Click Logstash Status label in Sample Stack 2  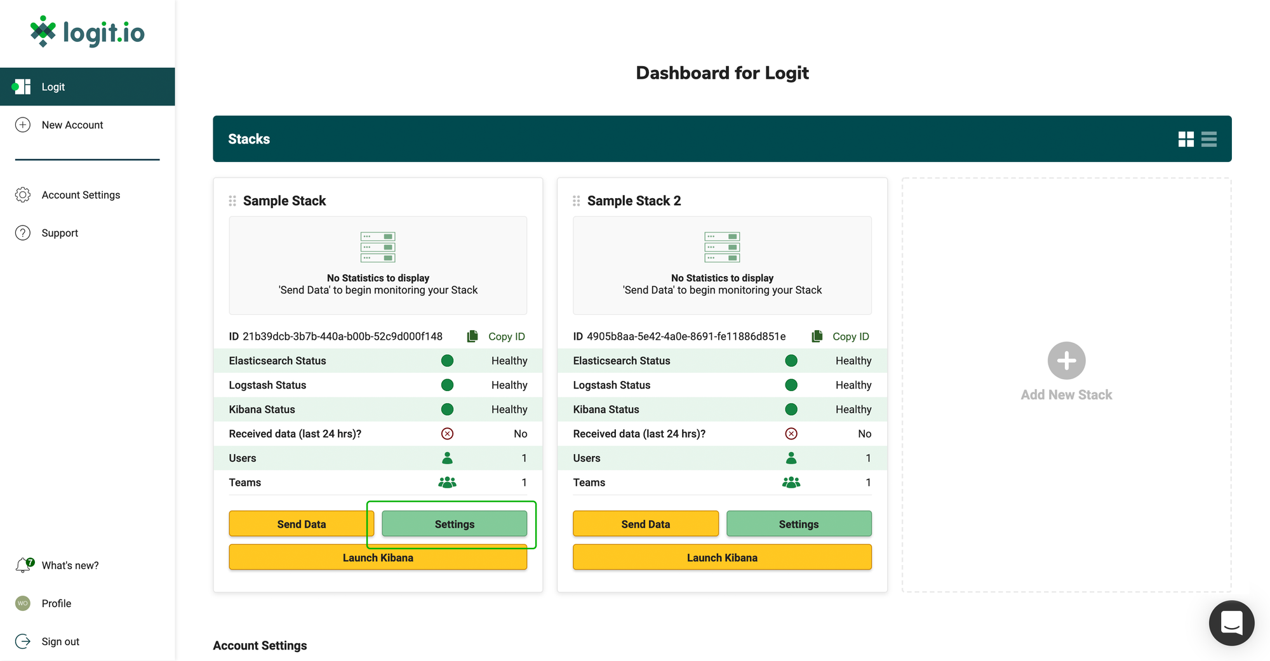612,385
